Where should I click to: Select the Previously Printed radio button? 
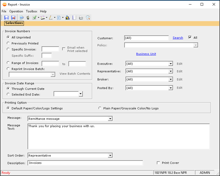(8, 43)
